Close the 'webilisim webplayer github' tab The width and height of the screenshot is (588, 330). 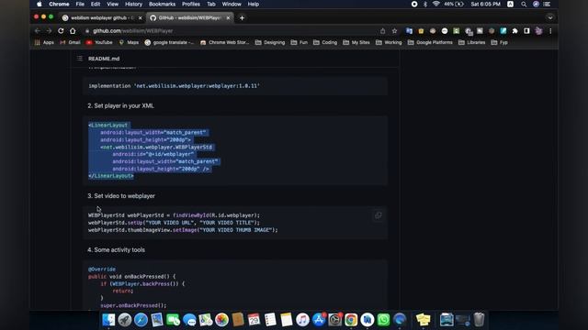tap(141, 18)
